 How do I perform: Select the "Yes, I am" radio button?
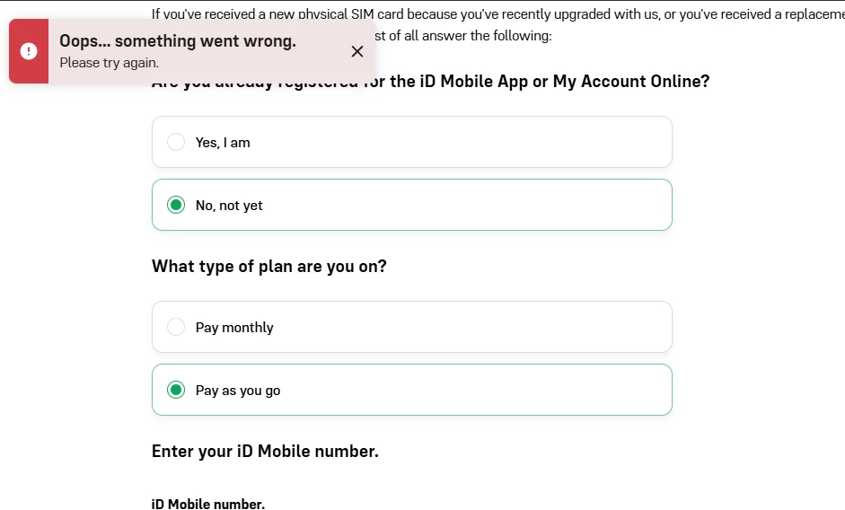tap(176, 142)
